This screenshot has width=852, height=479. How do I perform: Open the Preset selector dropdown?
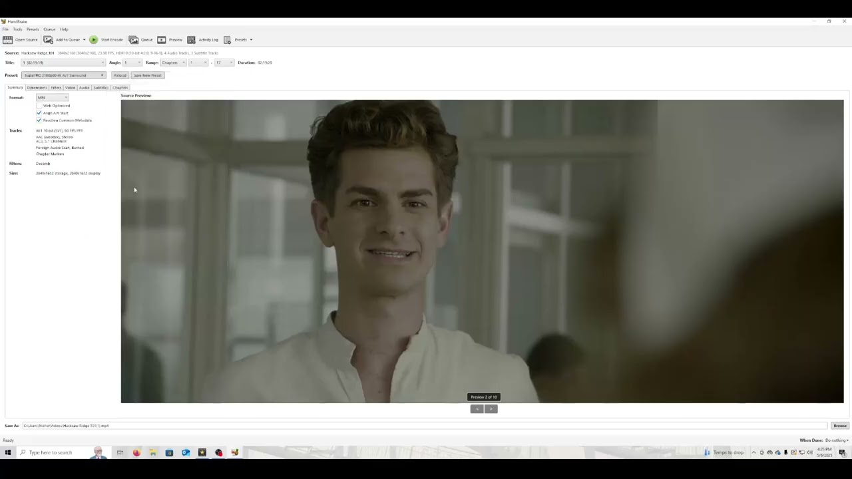coord(63,75)
